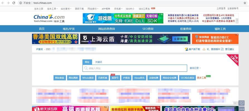
Task: Click the 游戏盾 banner ad
Action: pos(123,18)
